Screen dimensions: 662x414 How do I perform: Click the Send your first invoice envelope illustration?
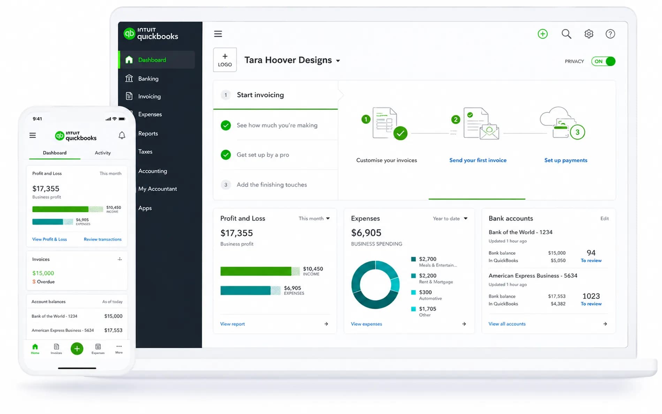(476, 124)
